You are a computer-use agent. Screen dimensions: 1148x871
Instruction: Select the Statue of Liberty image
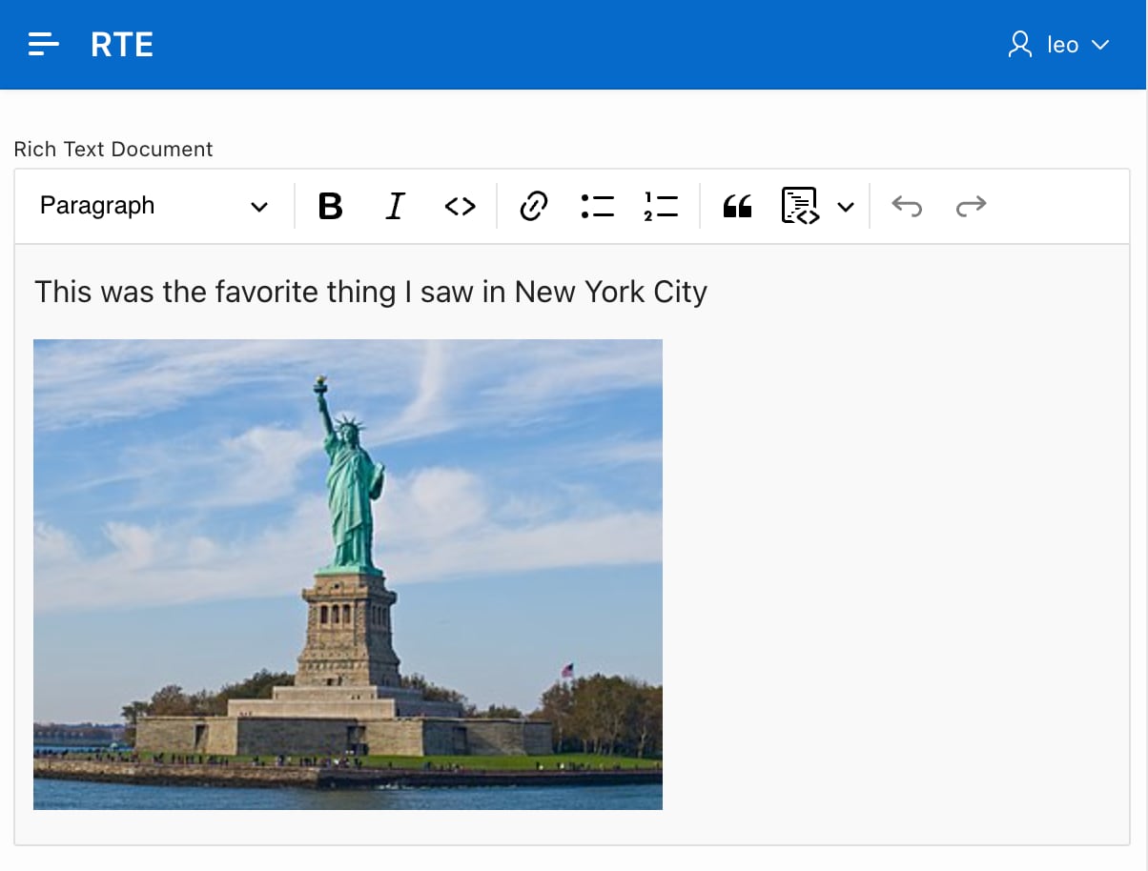(348, 574)
